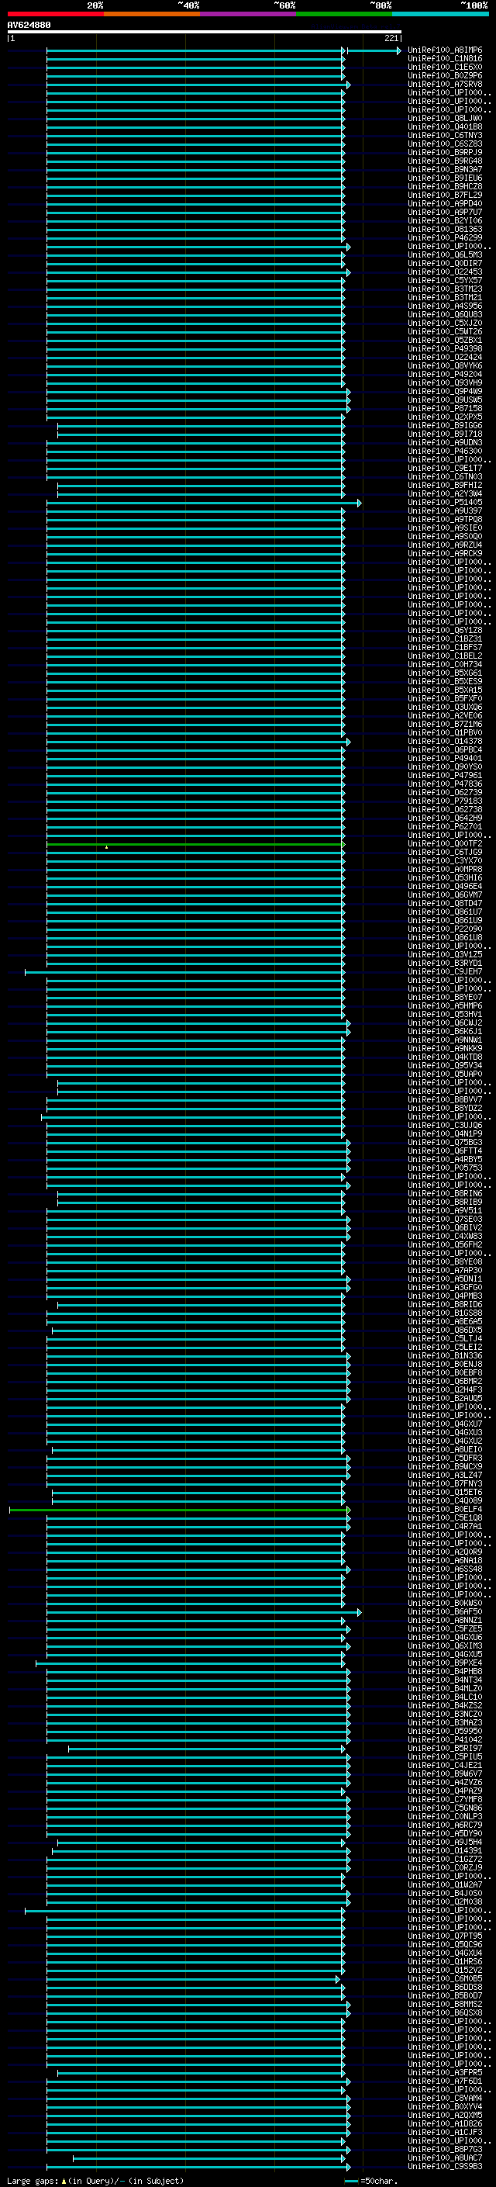The height and width of the screenshot is (2187, 496).
Task: Select label UniRef100_B8BVV7
Action: click(445, 1099)
